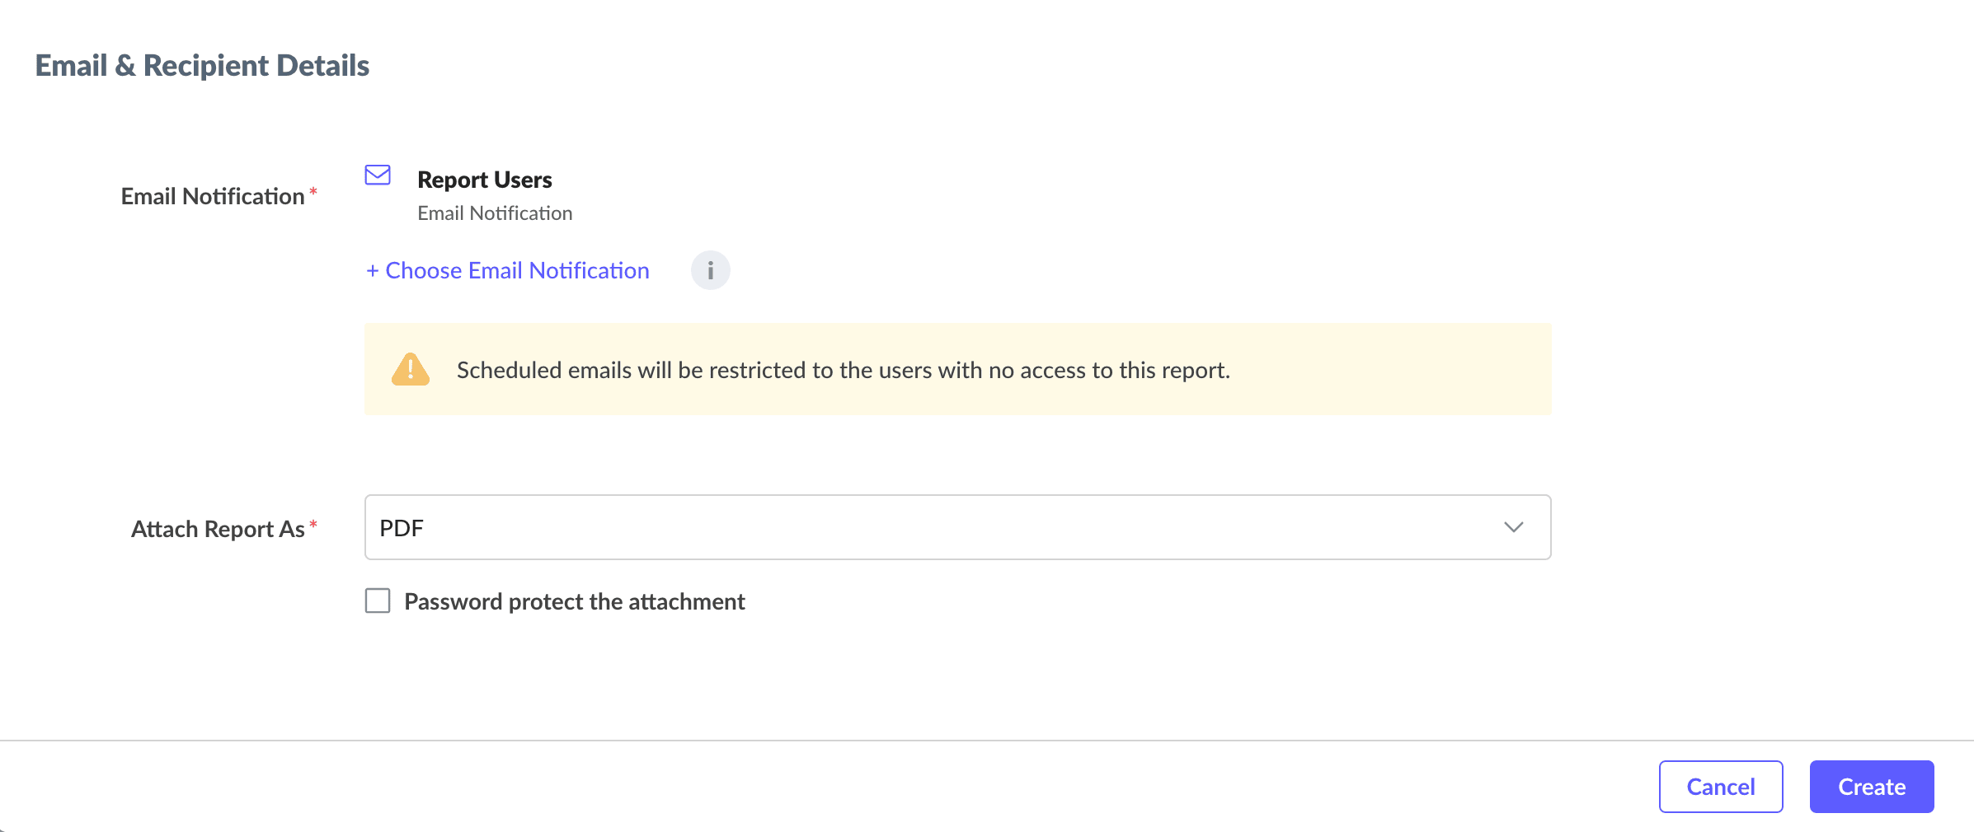Click the info icon near Choose Email Notification
1974x832 pixels.
tap(710, 270)
